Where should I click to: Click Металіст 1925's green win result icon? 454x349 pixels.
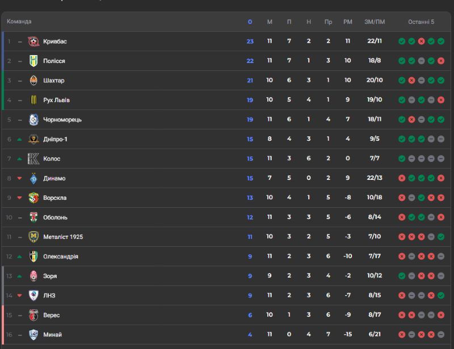[441, 237]
